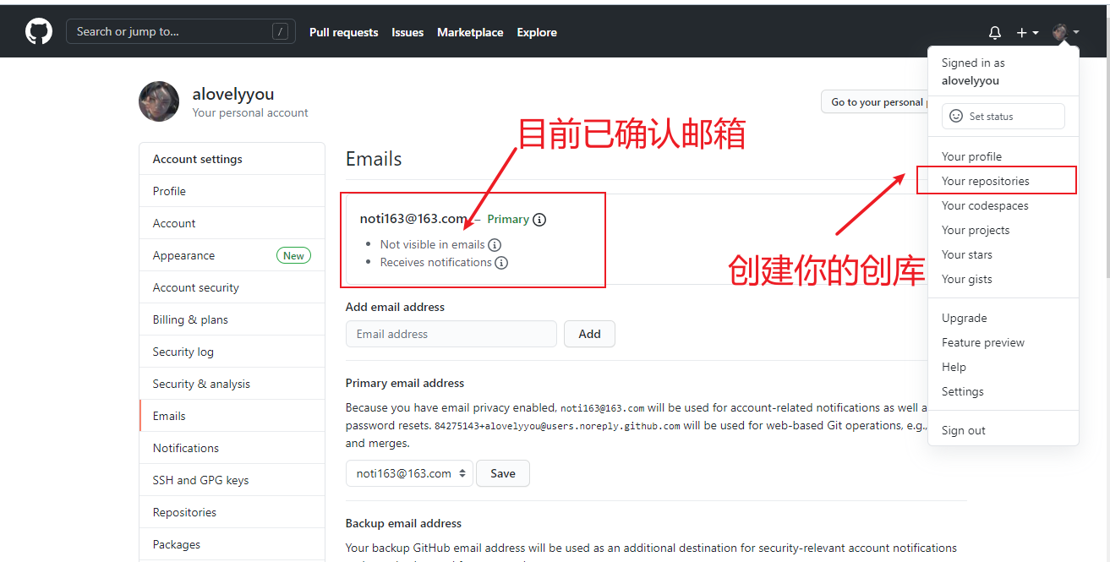Screen dimensions: 1110x562
Task: Select Emails in settings sidebar
Action: [x=232, y=416]
